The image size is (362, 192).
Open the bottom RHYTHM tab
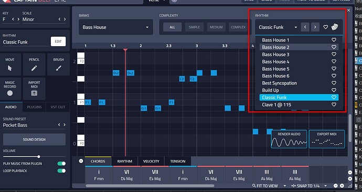tap(125, 161)
